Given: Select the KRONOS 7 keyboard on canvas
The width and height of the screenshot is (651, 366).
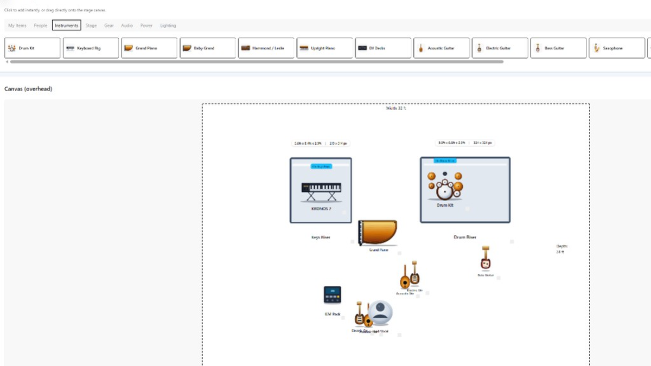Looking at the screenshot, I should coord(321,191).
